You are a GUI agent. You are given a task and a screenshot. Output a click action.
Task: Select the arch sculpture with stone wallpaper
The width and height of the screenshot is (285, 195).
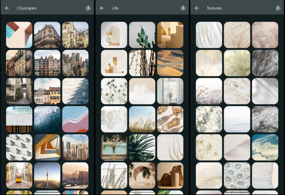[114, 35]
